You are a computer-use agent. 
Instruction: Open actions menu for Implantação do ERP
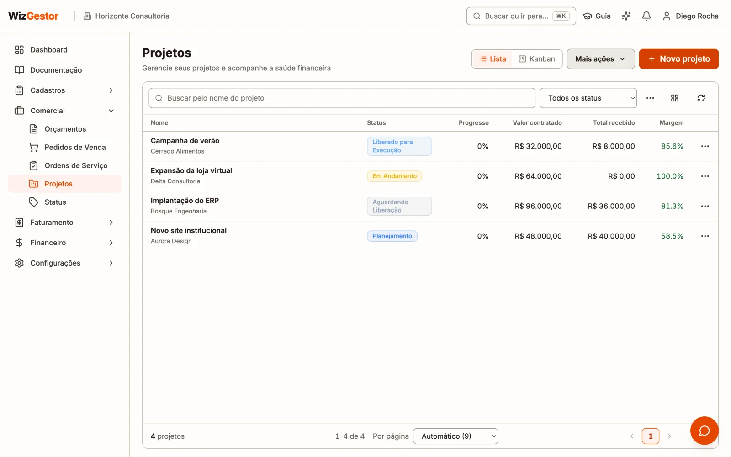point(705,206)
